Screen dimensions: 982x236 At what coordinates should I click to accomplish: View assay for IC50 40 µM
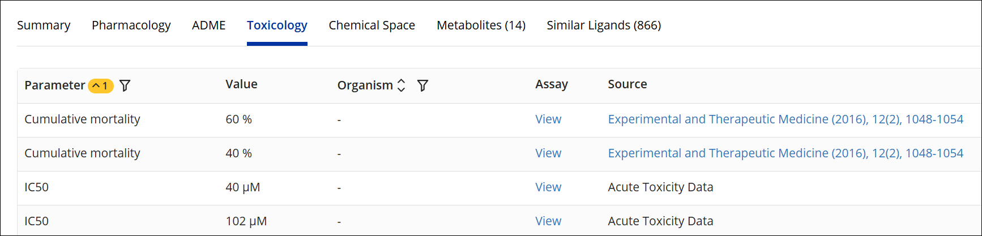coord(548,187)
